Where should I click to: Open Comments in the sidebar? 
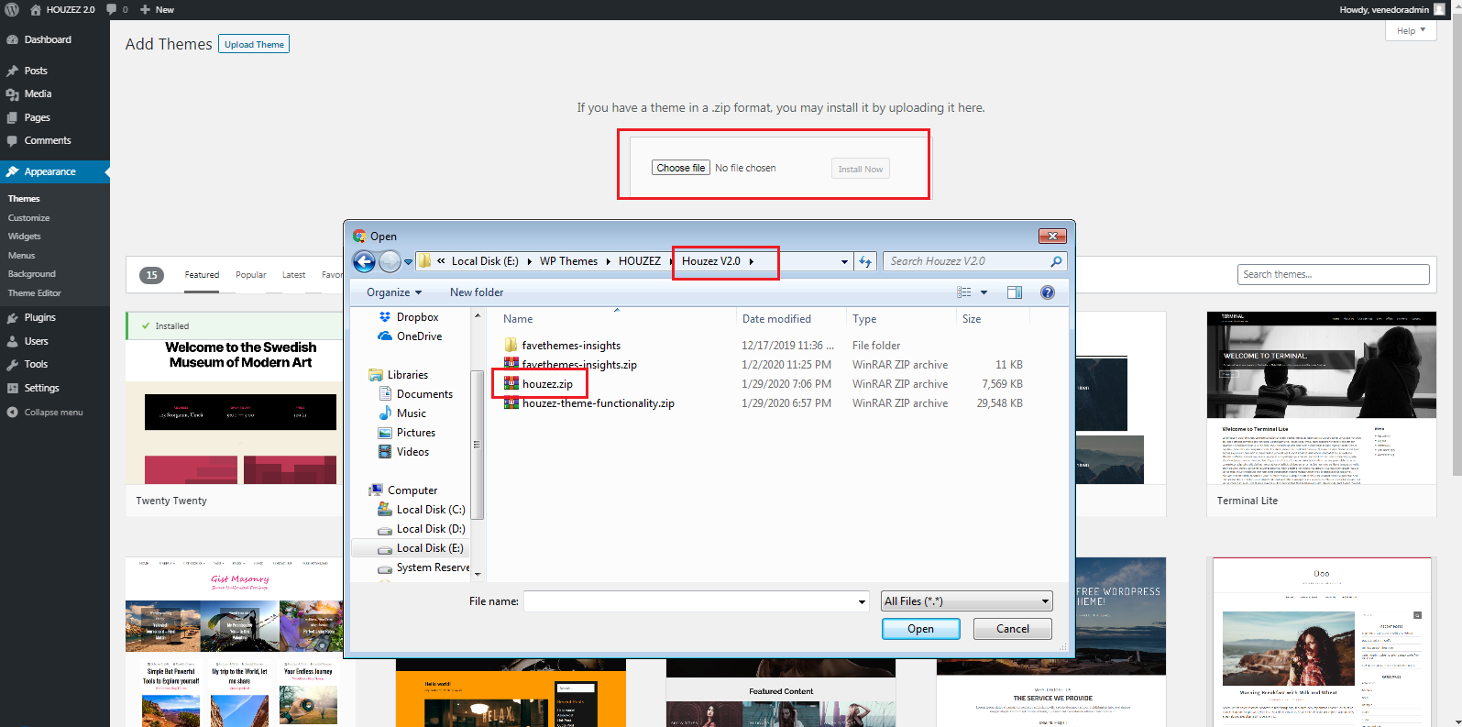(48, 140)
